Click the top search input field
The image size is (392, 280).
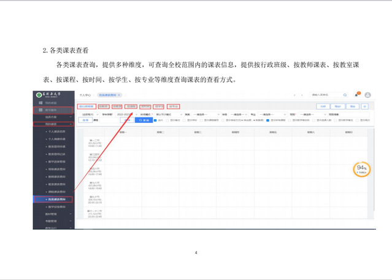[x=325, y=95]
